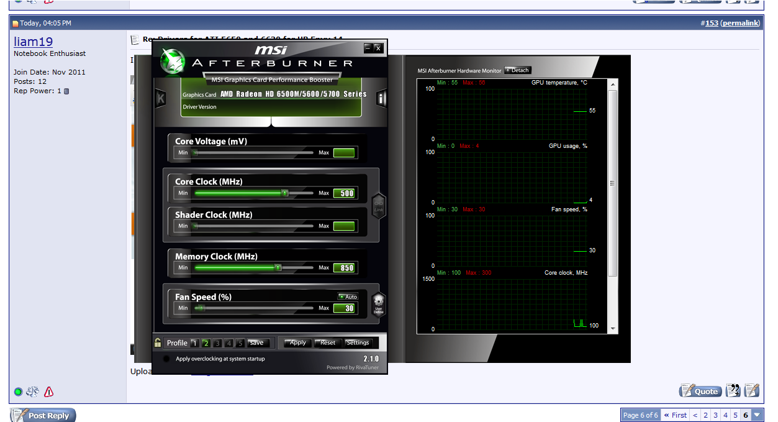Click the Core Clock slider handle

coord(284,193)
